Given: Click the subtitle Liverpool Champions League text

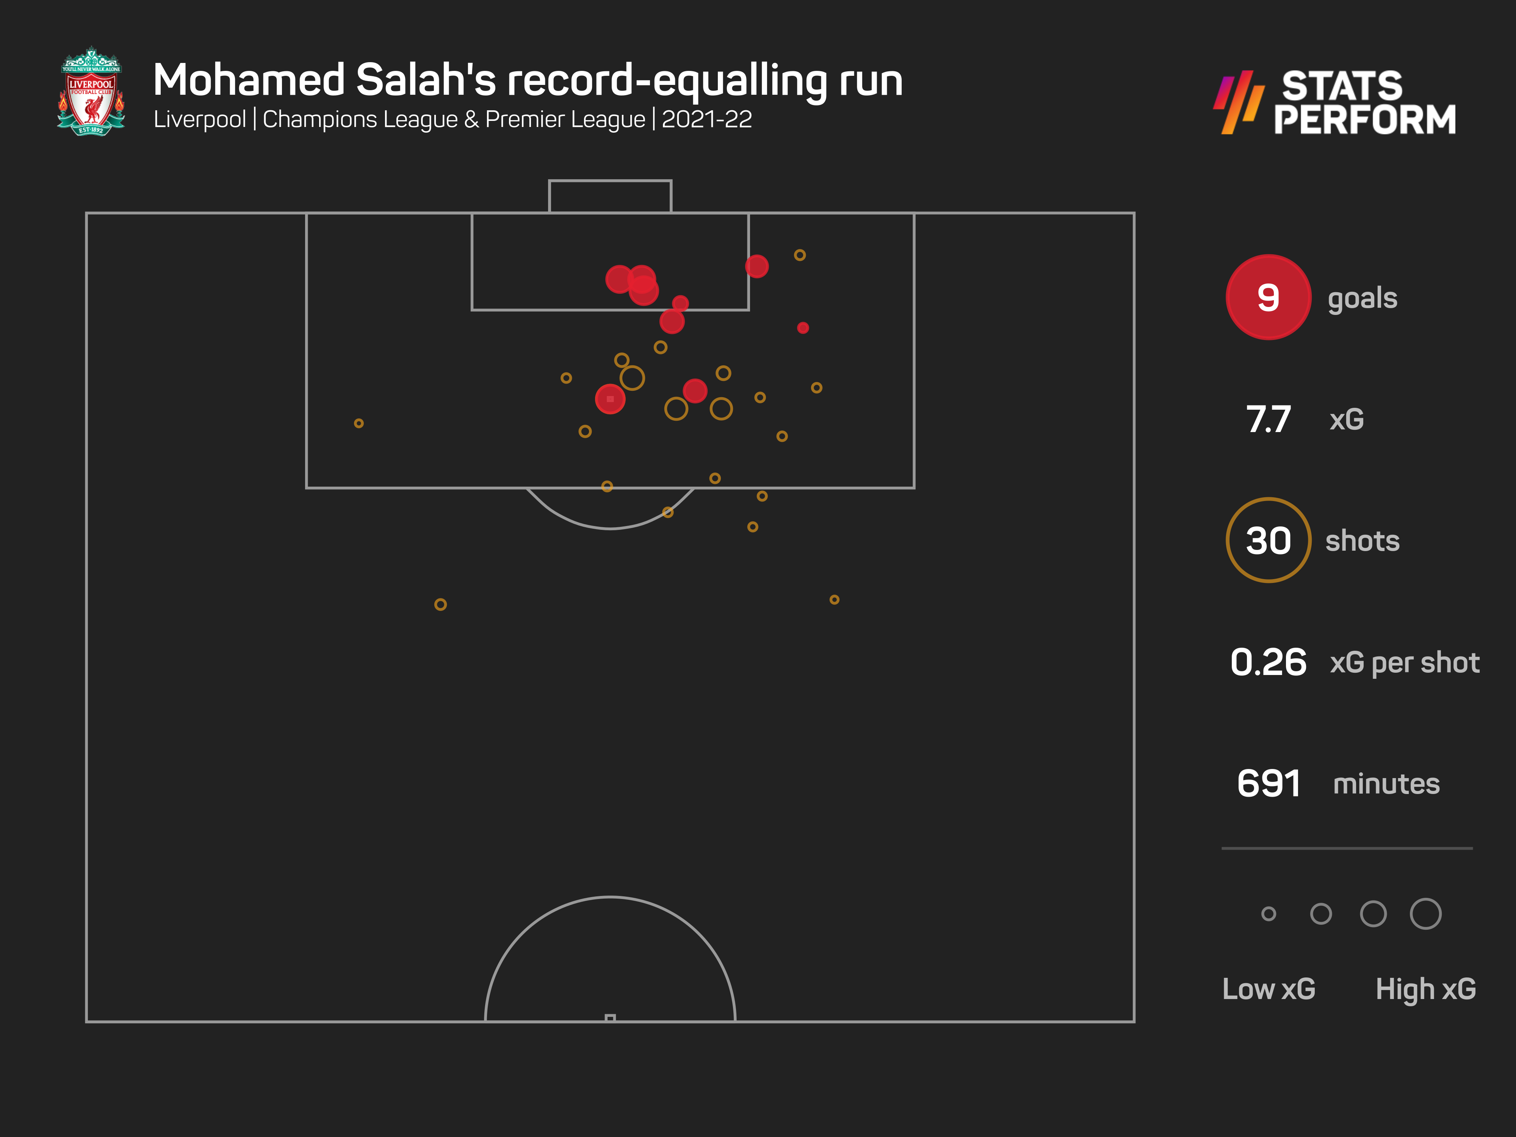Looking at the screenshot, I should 452,119.
